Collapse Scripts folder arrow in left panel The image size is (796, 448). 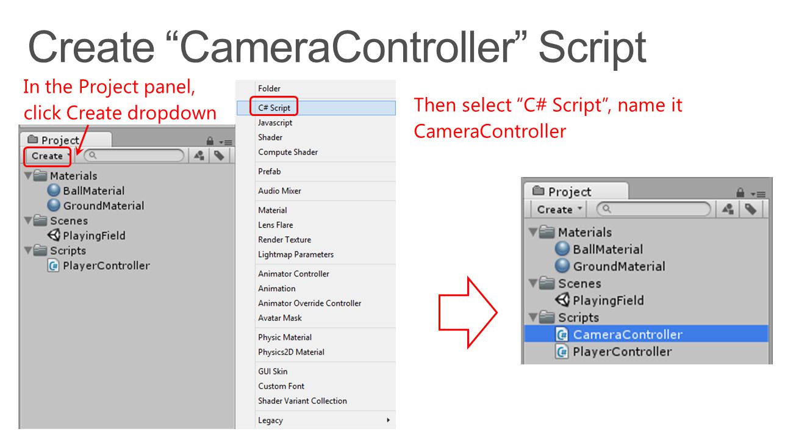click(28, 251)
